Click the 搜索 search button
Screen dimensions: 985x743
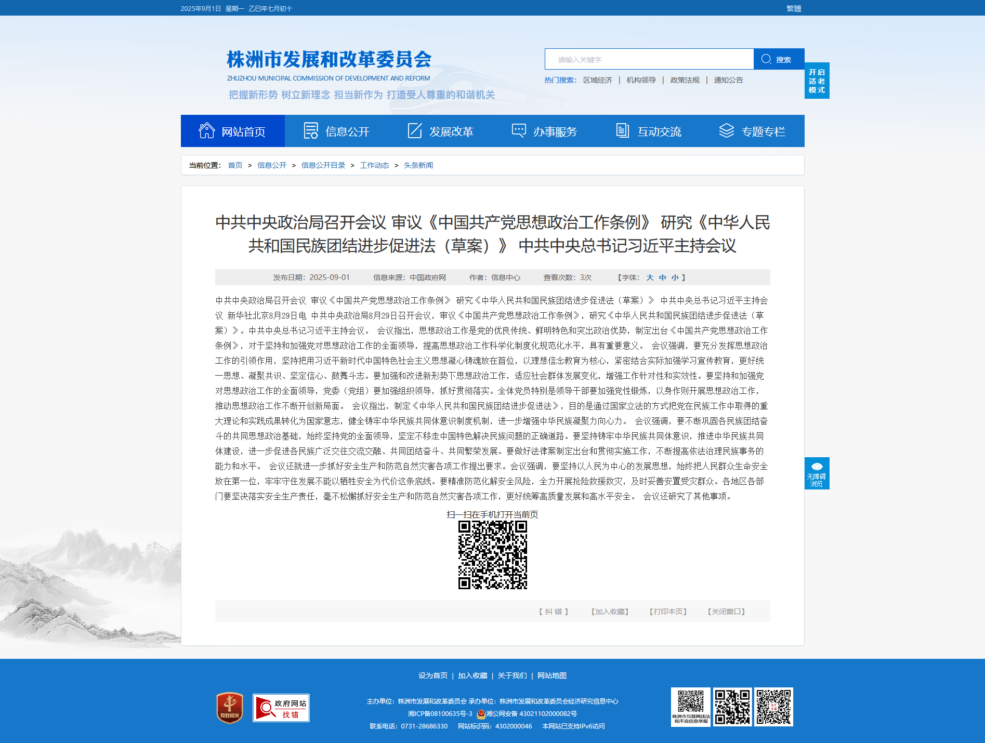tap(779, 59)
